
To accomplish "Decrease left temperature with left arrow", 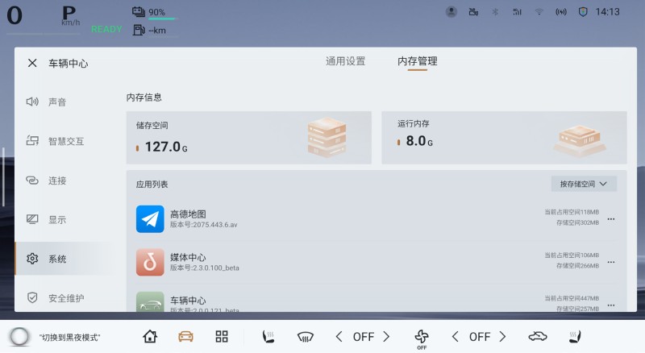I will (x=339, y=337).
